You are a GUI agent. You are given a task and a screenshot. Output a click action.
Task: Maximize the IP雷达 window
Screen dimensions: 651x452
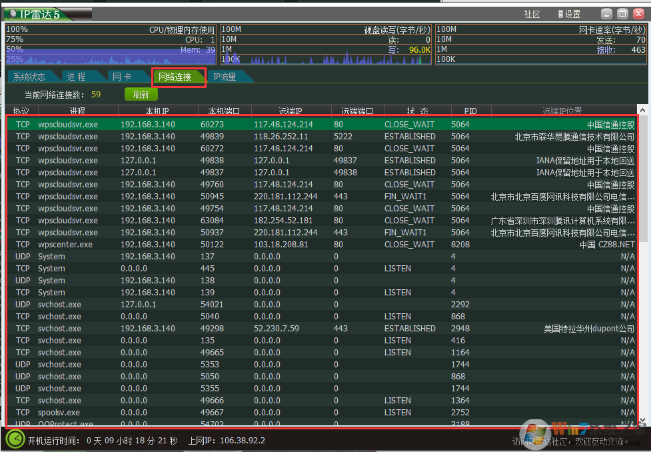click(622, 14)
